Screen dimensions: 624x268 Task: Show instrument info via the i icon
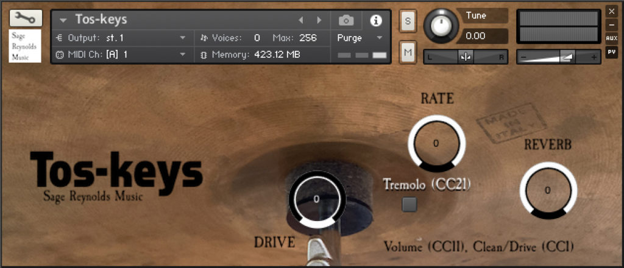click(375, 20)
